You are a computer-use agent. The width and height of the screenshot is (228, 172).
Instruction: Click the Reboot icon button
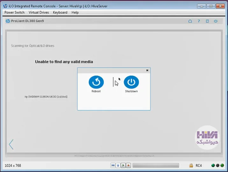coord(96,82)
